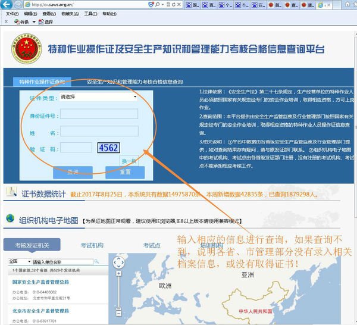Click the 请输入单位名称 search field

63,262
